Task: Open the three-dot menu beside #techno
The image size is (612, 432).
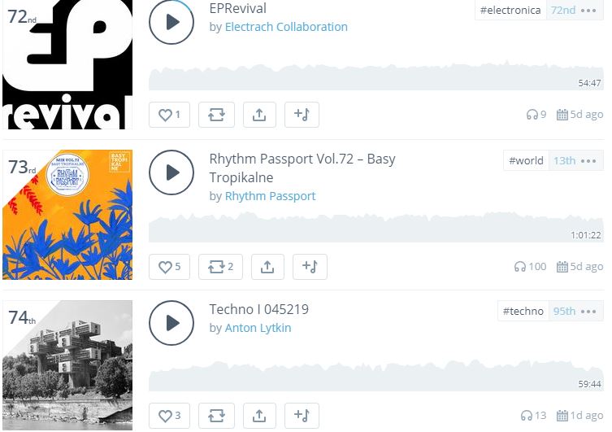Action: [x=589, y=311]
